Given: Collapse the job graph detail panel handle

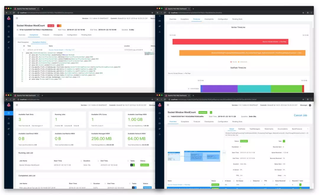Looking at the screenshot, I should click(224, 153).
